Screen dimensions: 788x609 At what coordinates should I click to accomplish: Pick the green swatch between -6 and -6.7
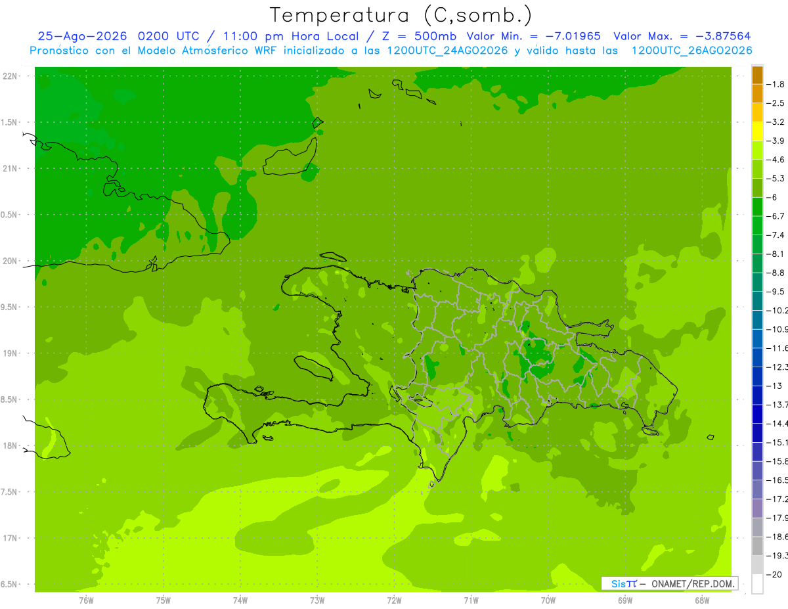click(757, 207)
